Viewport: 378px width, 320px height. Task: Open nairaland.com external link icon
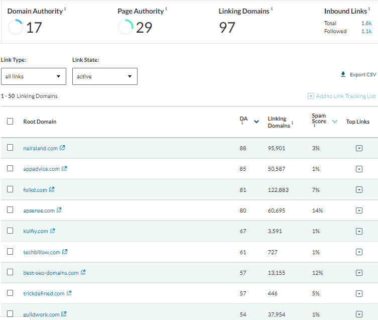coord(63,148)
